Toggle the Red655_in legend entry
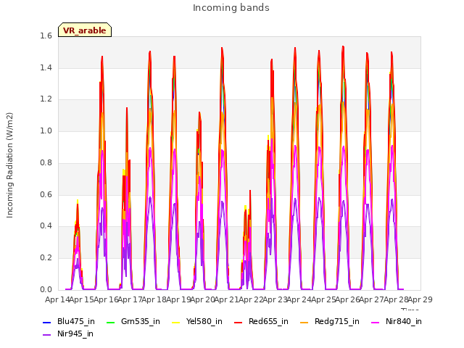Screen dimensions: 464x348 coord(261,321)
